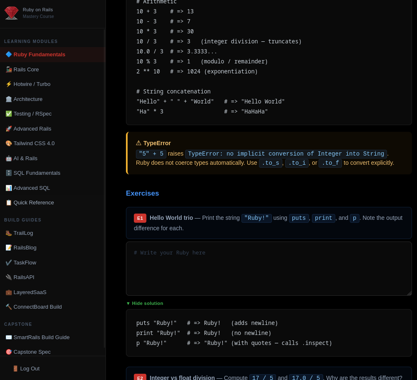The width and height of the screenshot is (417, 380).
Task: Open the RailsBlog build guide
Action: click(x=53, y=247)
